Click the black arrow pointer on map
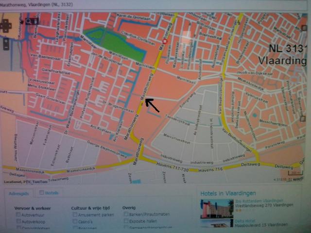The image size is (311, 233). tap(152, 104)
